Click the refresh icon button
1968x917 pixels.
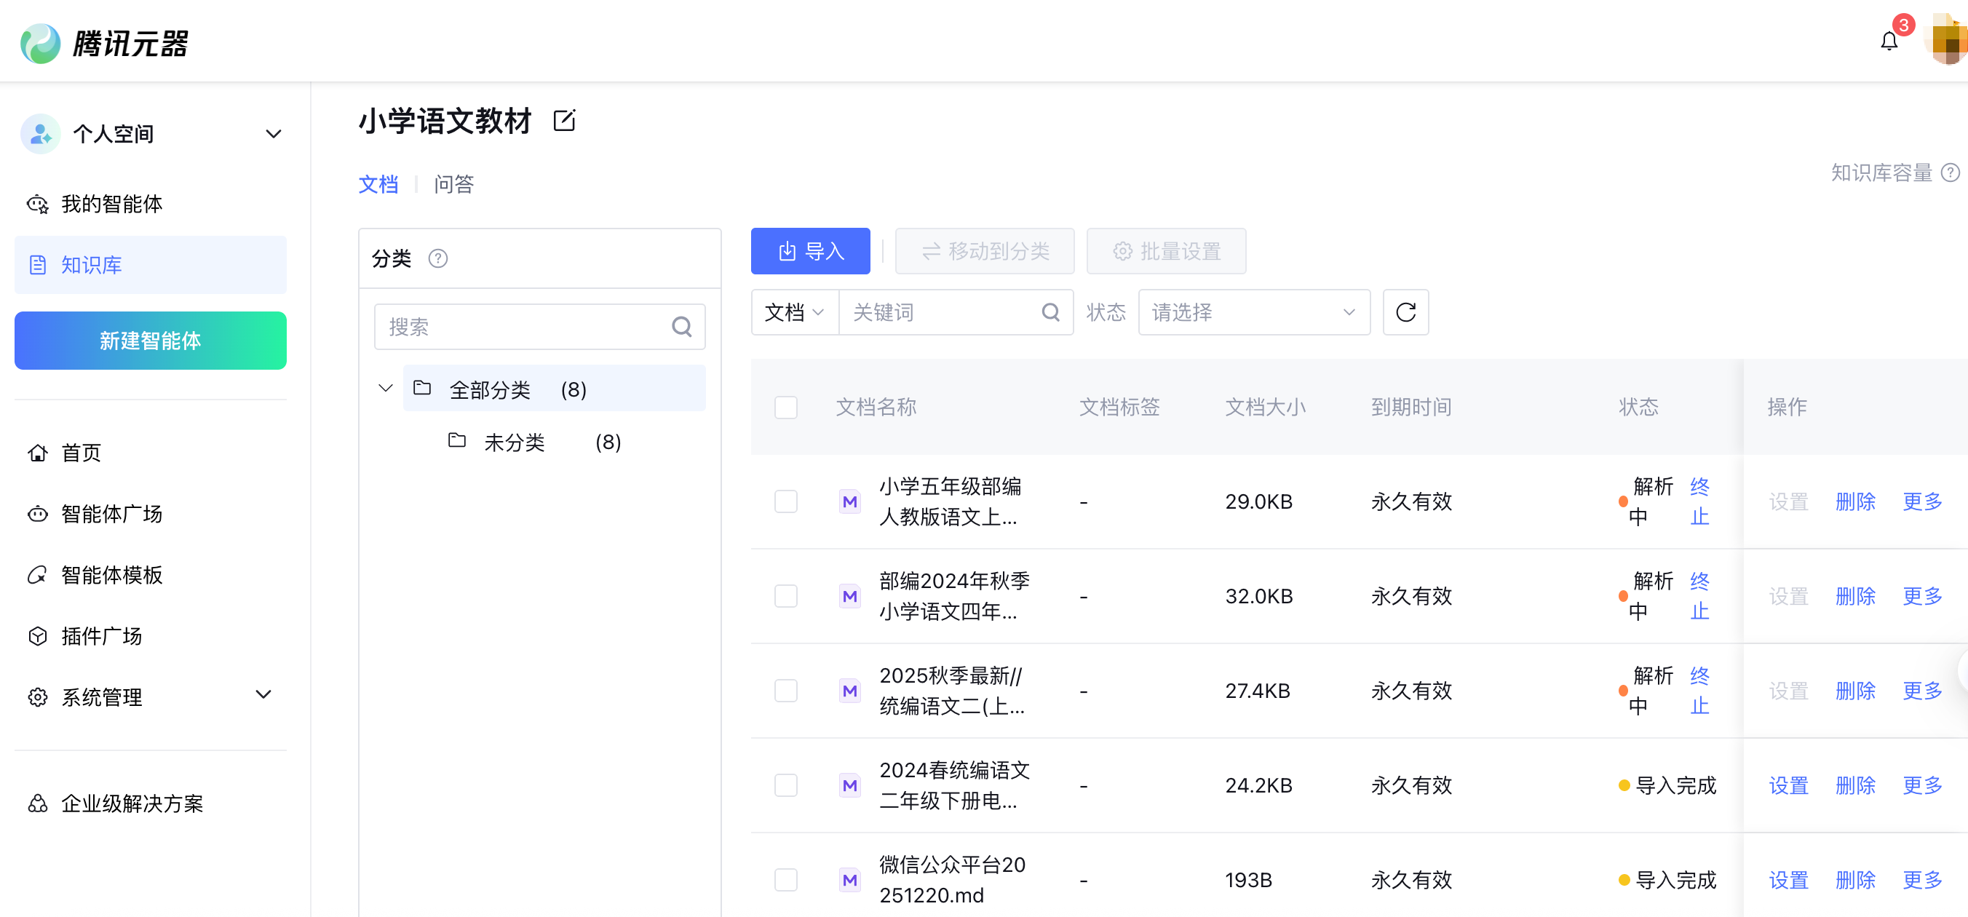pos(1405,311)
